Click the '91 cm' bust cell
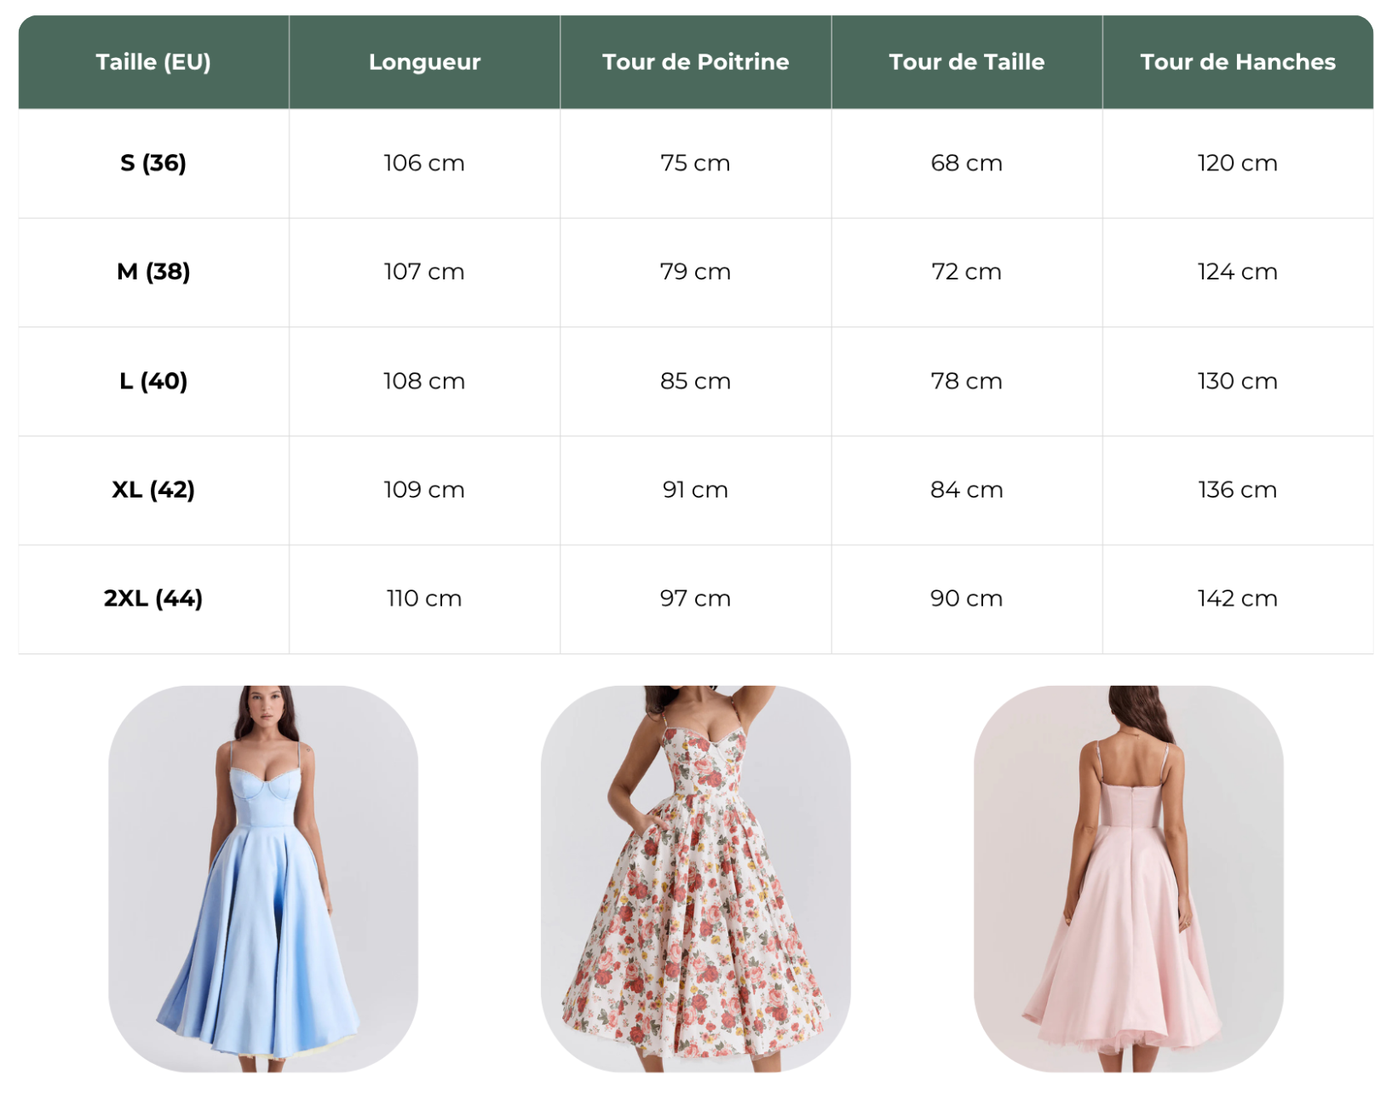The image size is (1392, 1116). click(695, 490)
